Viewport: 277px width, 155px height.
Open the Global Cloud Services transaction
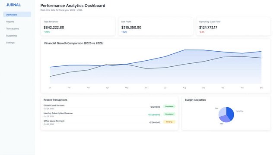click(54, 105)
